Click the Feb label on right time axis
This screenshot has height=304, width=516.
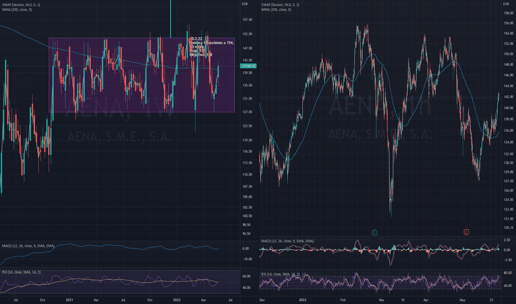coord(343,300)
